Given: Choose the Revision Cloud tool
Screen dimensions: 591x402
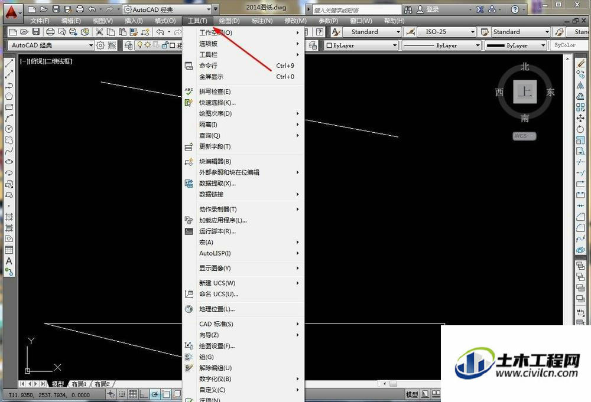Looking at the screenshot, I should coord(9,140).
